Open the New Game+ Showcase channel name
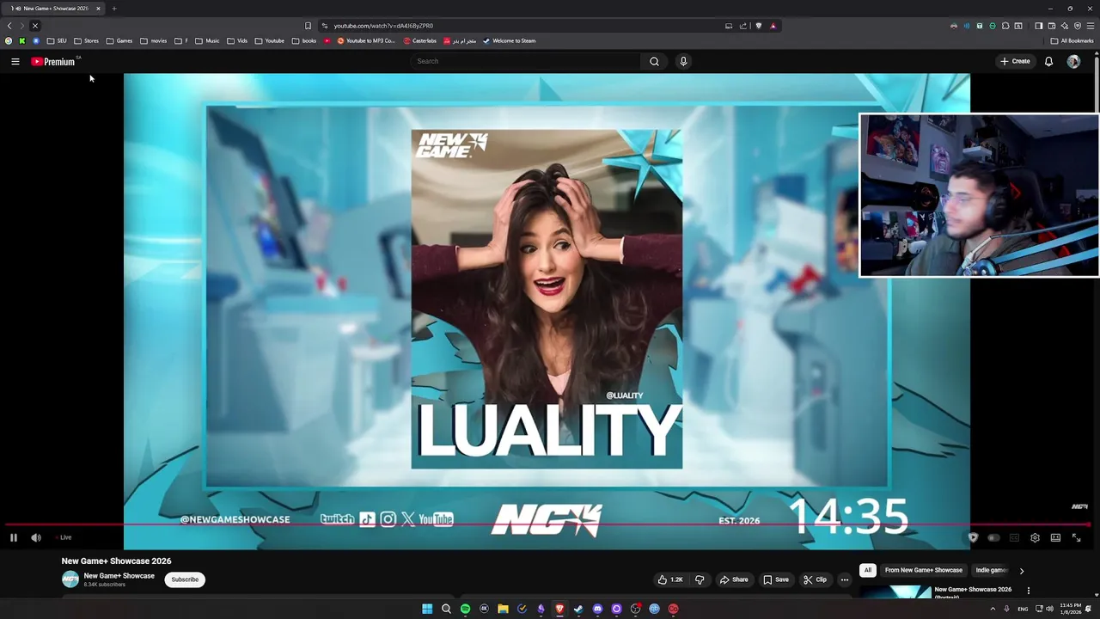 click(119, 576)
